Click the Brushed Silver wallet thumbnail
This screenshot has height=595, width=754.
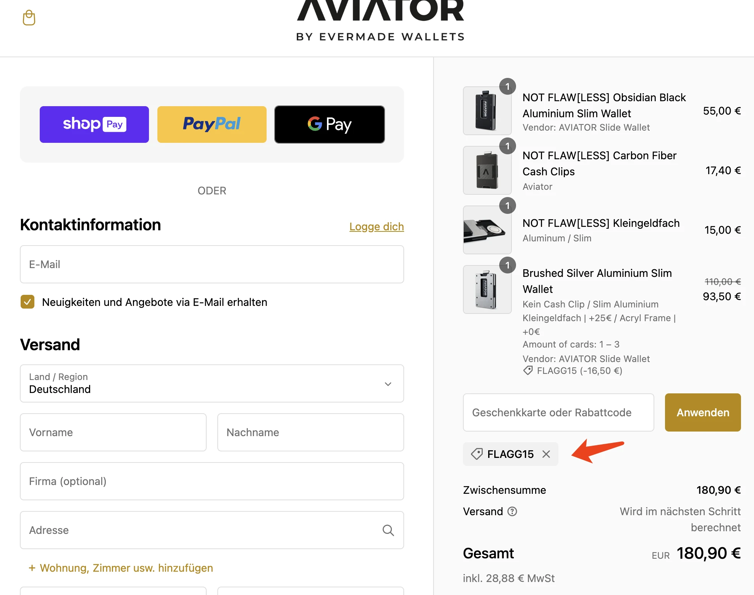tap(487, 289)
